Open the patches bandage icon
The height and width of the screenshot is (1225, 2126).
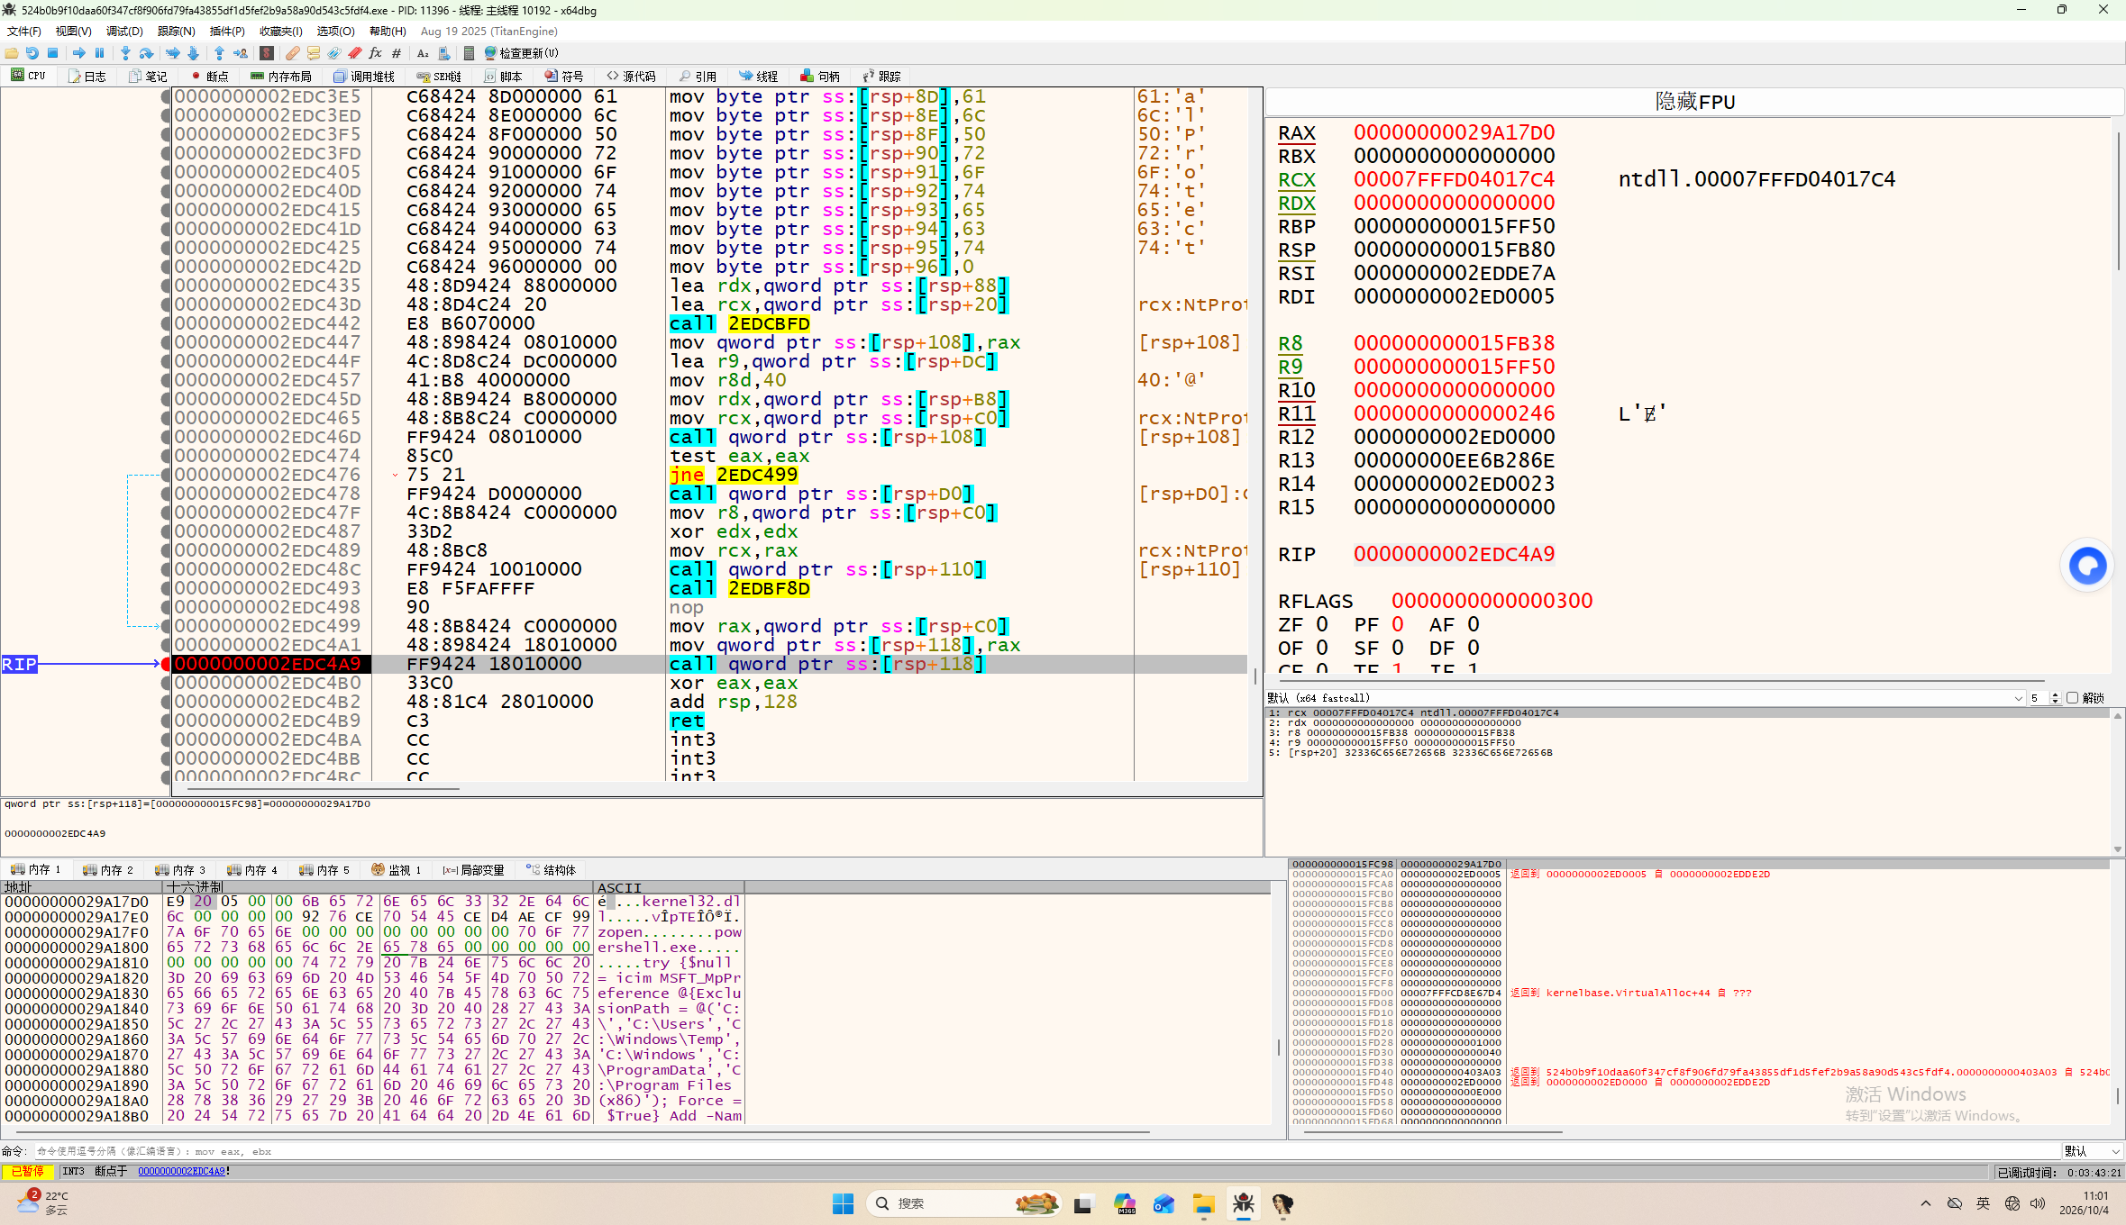point(293,53)
